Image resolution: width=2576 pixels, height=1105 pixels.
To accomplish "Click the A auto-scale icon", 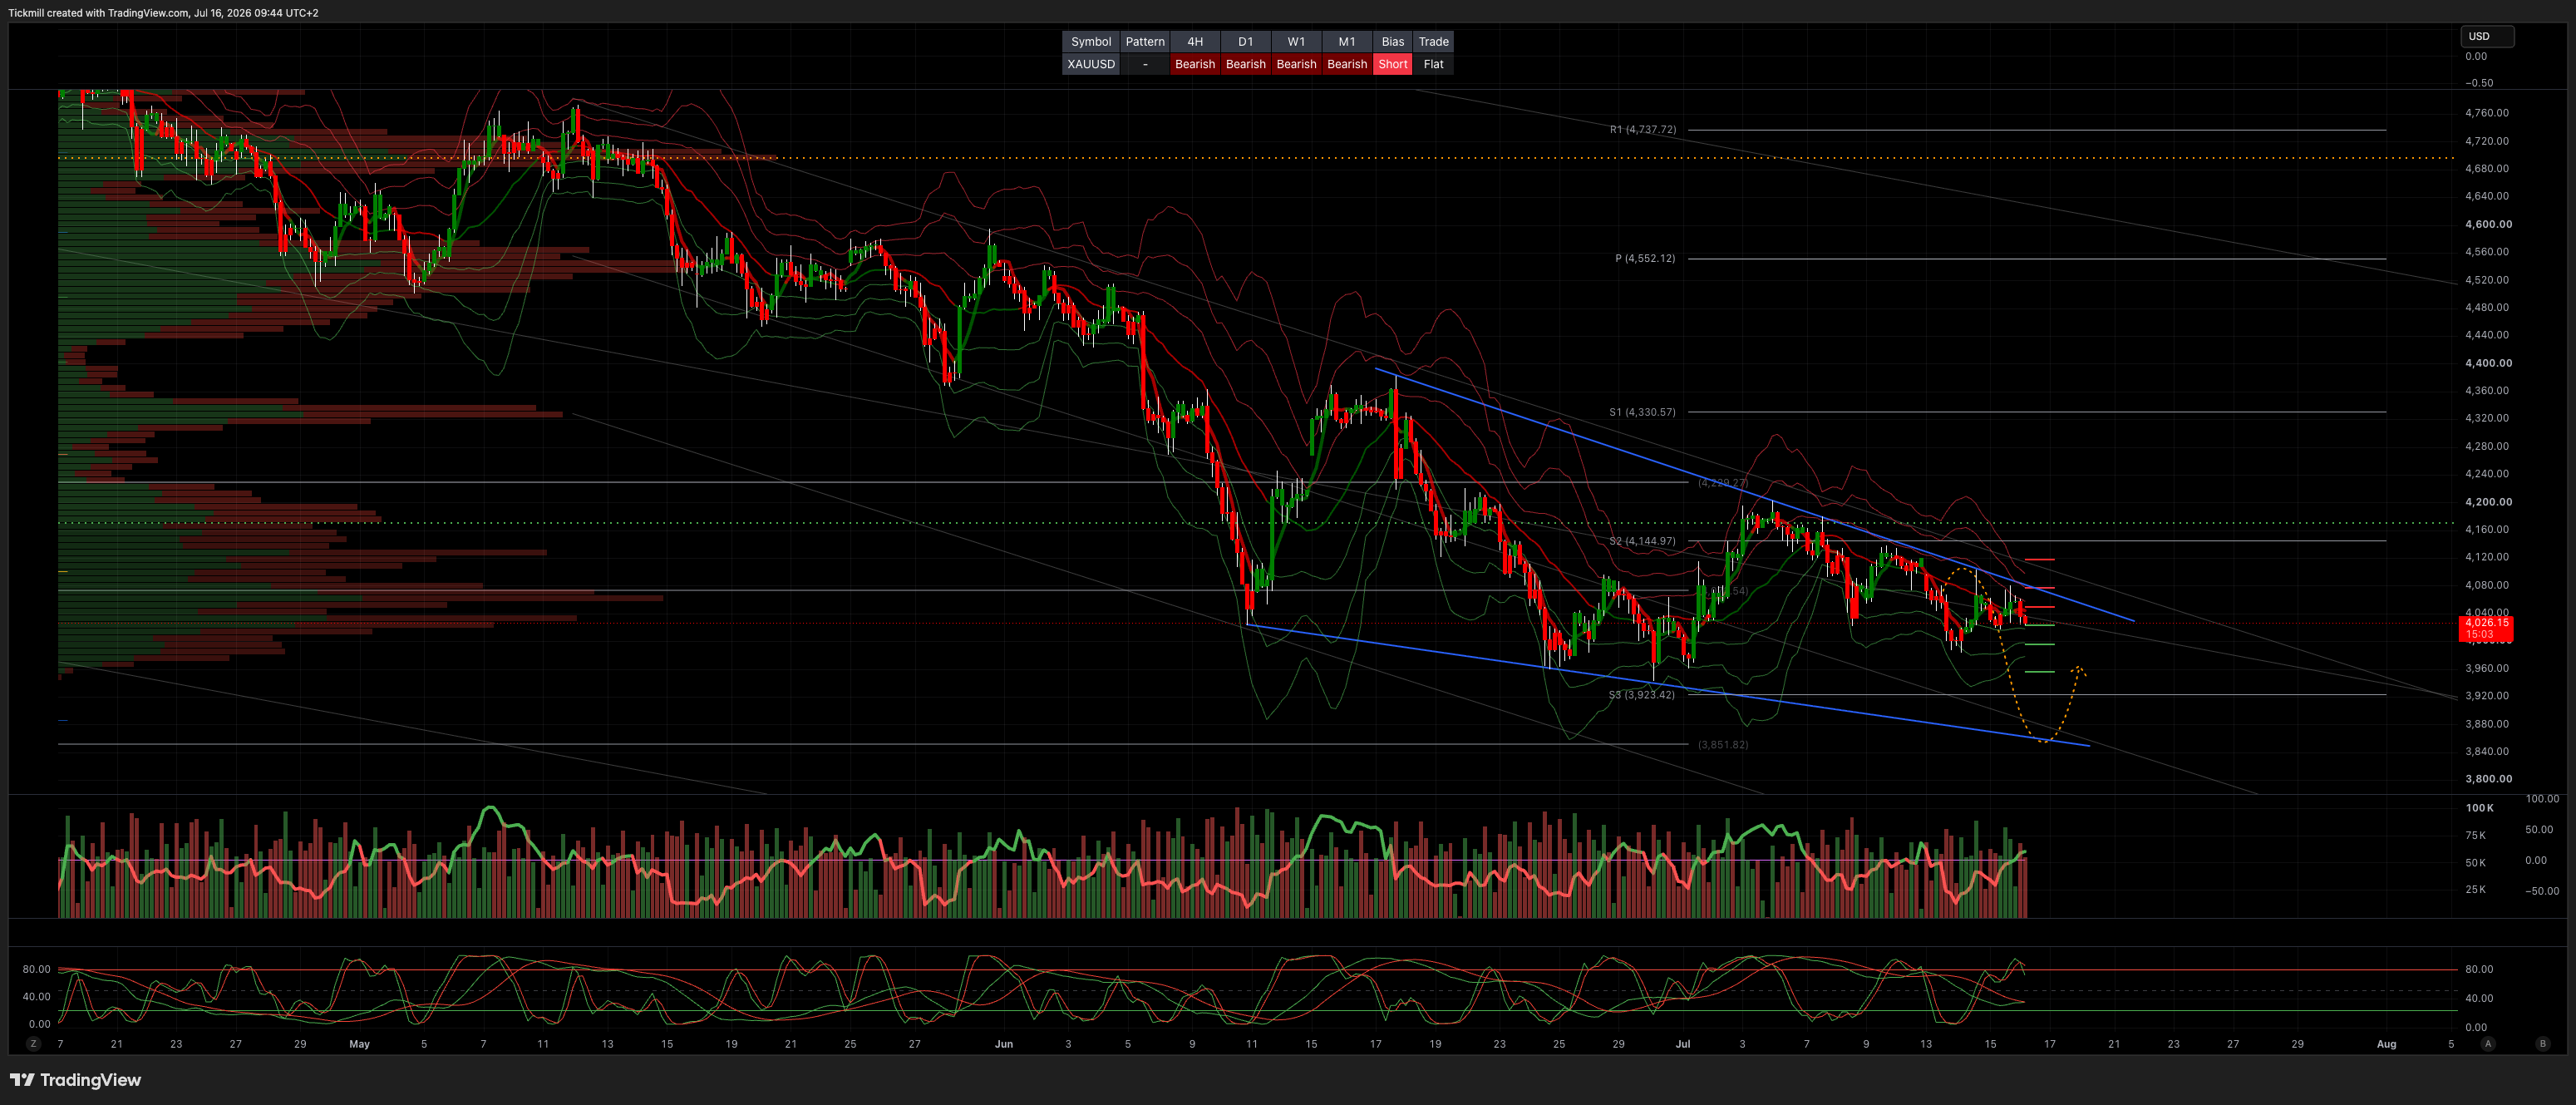I will point(2488,1044).
